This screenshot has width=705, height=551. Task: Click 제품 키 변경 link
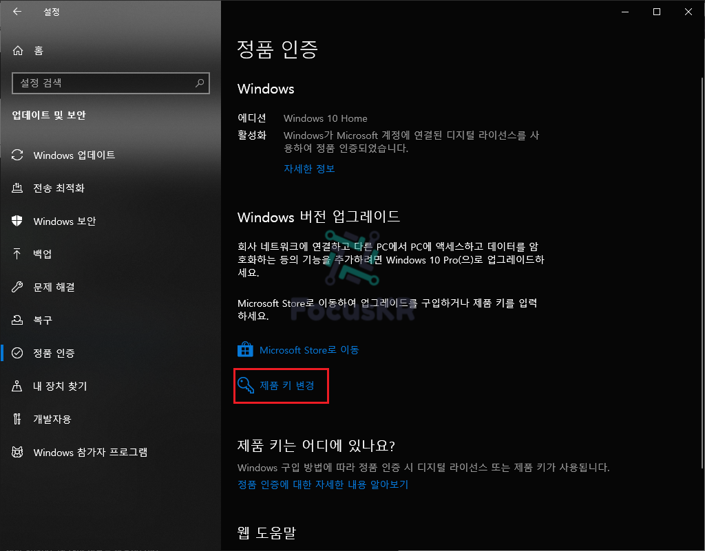point(287,385)
